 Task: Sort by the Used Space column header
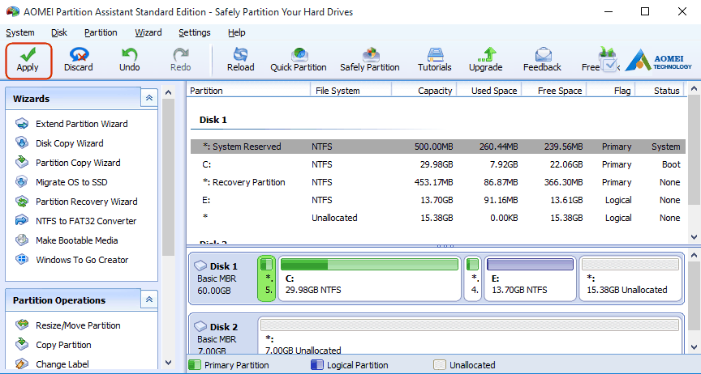click(x=488, y=91)
